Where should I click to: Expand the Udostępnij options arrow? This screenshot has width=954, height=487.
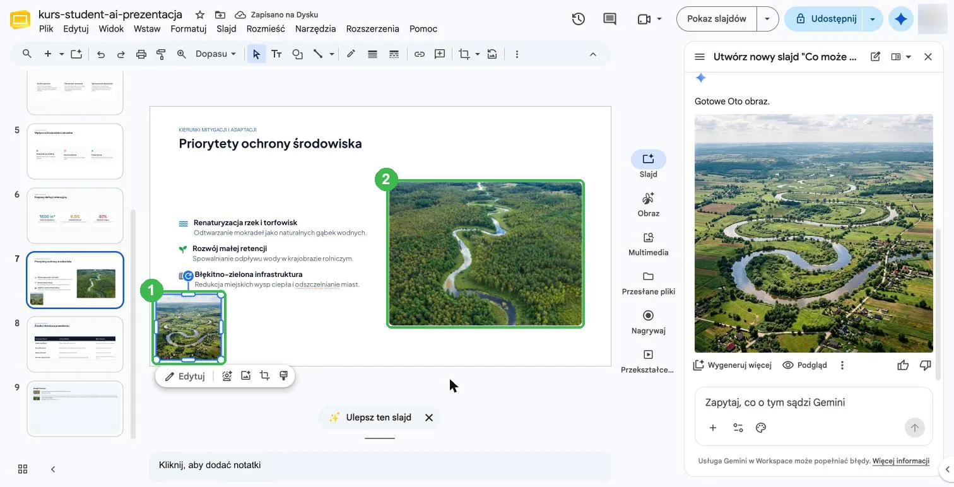(873, 19)
